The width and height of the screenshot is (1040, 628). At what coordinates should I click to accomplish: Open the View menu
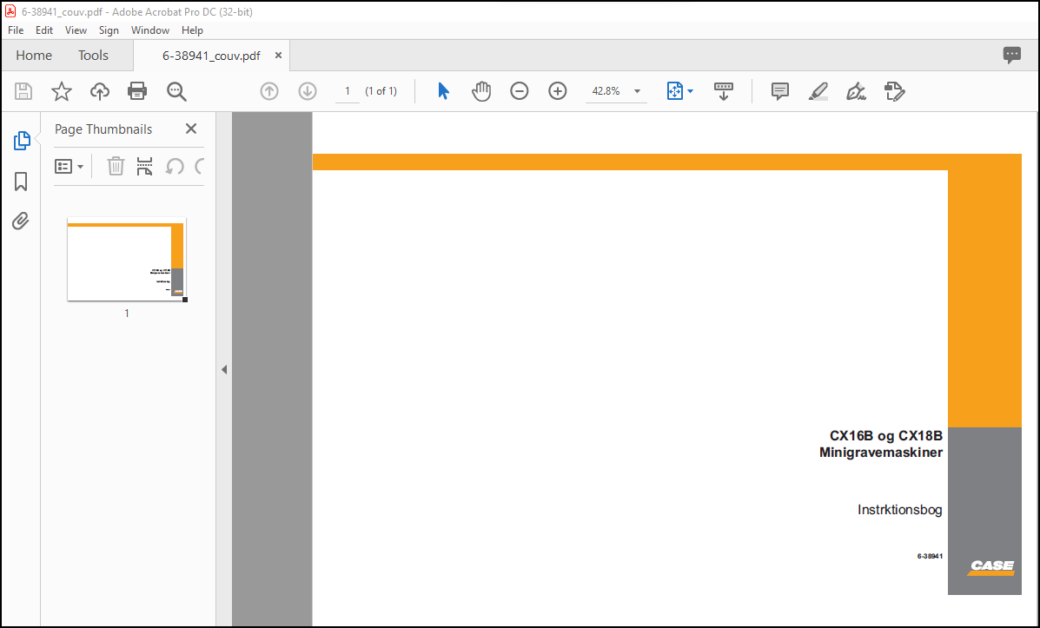pyautogui.click(x=76, y=30)
